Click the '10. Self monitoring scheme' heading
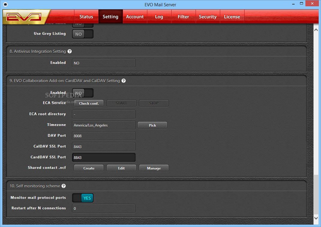Image resolution: width=321 pixels, height=227 pixels. (x=35, y=186)
